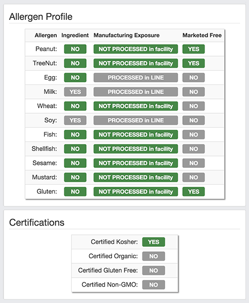This screenshot has height=303, width=249.
Task: Click the Ingredient column header
Action: coord(75,35)
